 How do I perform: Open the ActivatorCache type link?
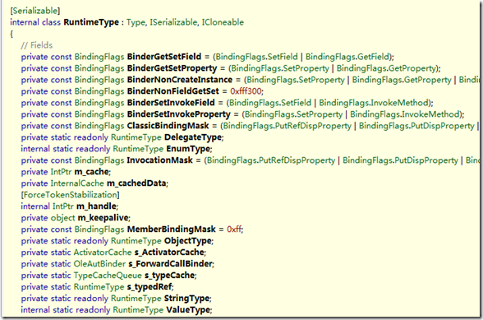(x=103, y=253)
